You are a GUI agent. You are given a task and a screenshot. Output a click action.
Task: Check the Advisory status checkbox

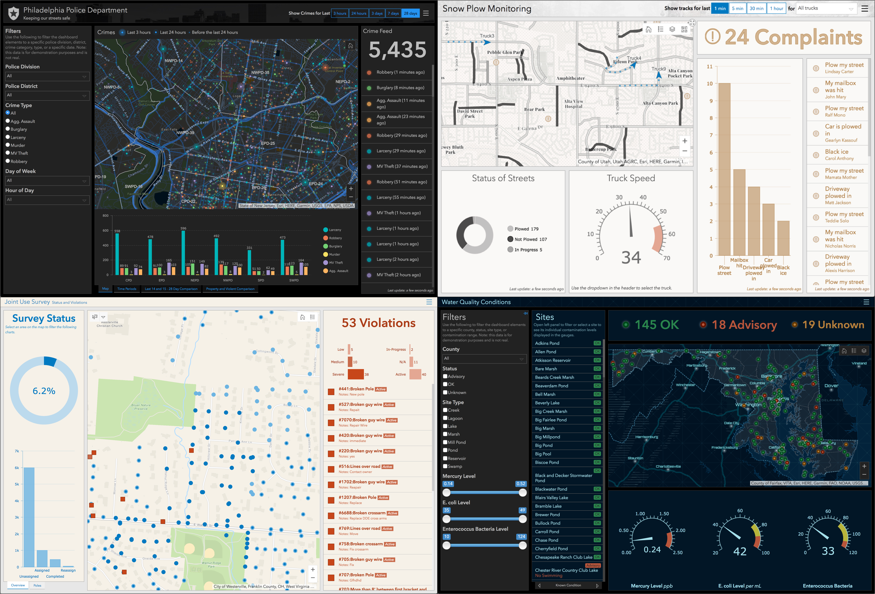point(445,376)
